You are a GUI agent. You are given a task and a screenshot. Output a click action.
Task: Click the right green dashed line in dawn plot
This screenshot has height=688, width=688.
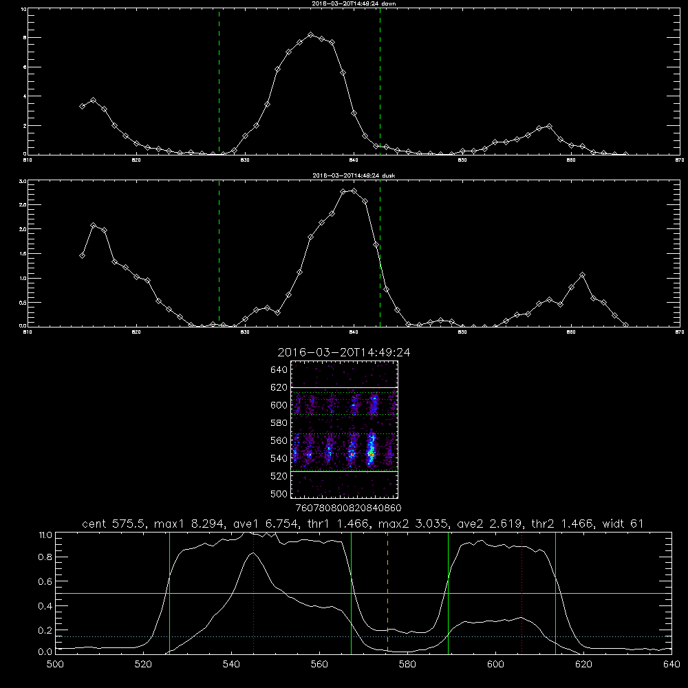tap(380, 81)
